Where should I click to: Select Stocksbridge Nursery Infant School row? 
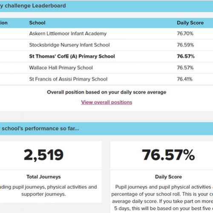106,45
